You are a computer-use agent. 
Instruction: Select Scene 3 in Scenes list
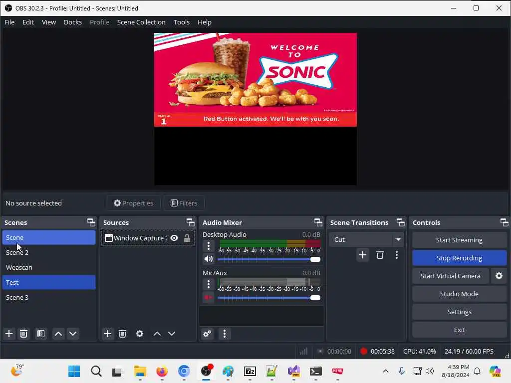pos(49,297)
